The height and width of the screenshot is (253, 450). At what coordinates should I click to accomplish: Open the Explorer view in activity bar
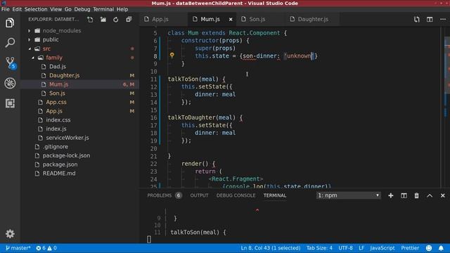click(x=10, y=22)
